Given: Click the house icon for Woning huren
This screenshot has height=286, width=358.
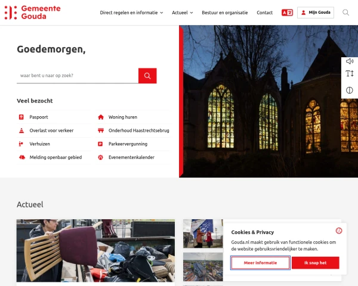Looking at the screenshot, I should click(101, 117).
